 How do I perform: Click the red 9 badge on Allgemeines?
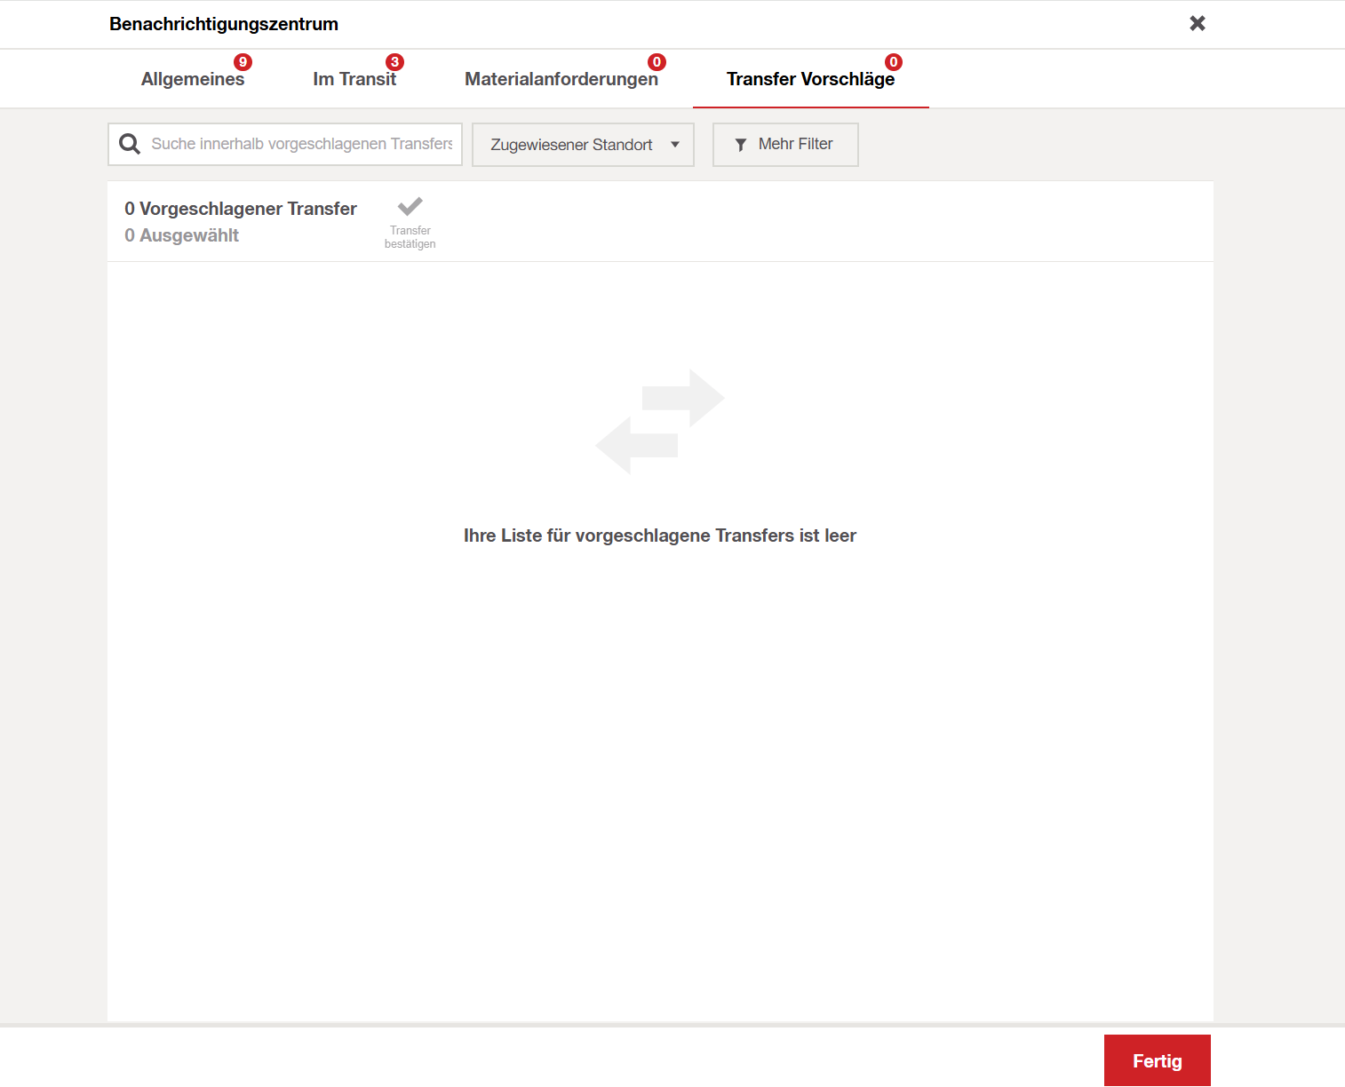(x=243, y=62)
